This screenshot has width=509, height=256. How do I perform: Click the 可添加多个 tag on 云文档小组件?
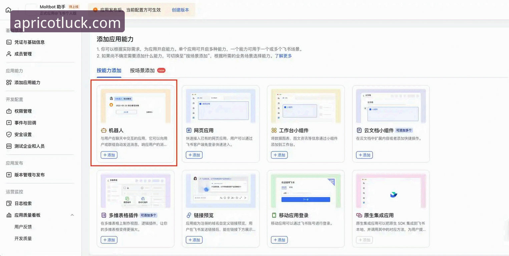pyautogui.click(x=404, y=130)
